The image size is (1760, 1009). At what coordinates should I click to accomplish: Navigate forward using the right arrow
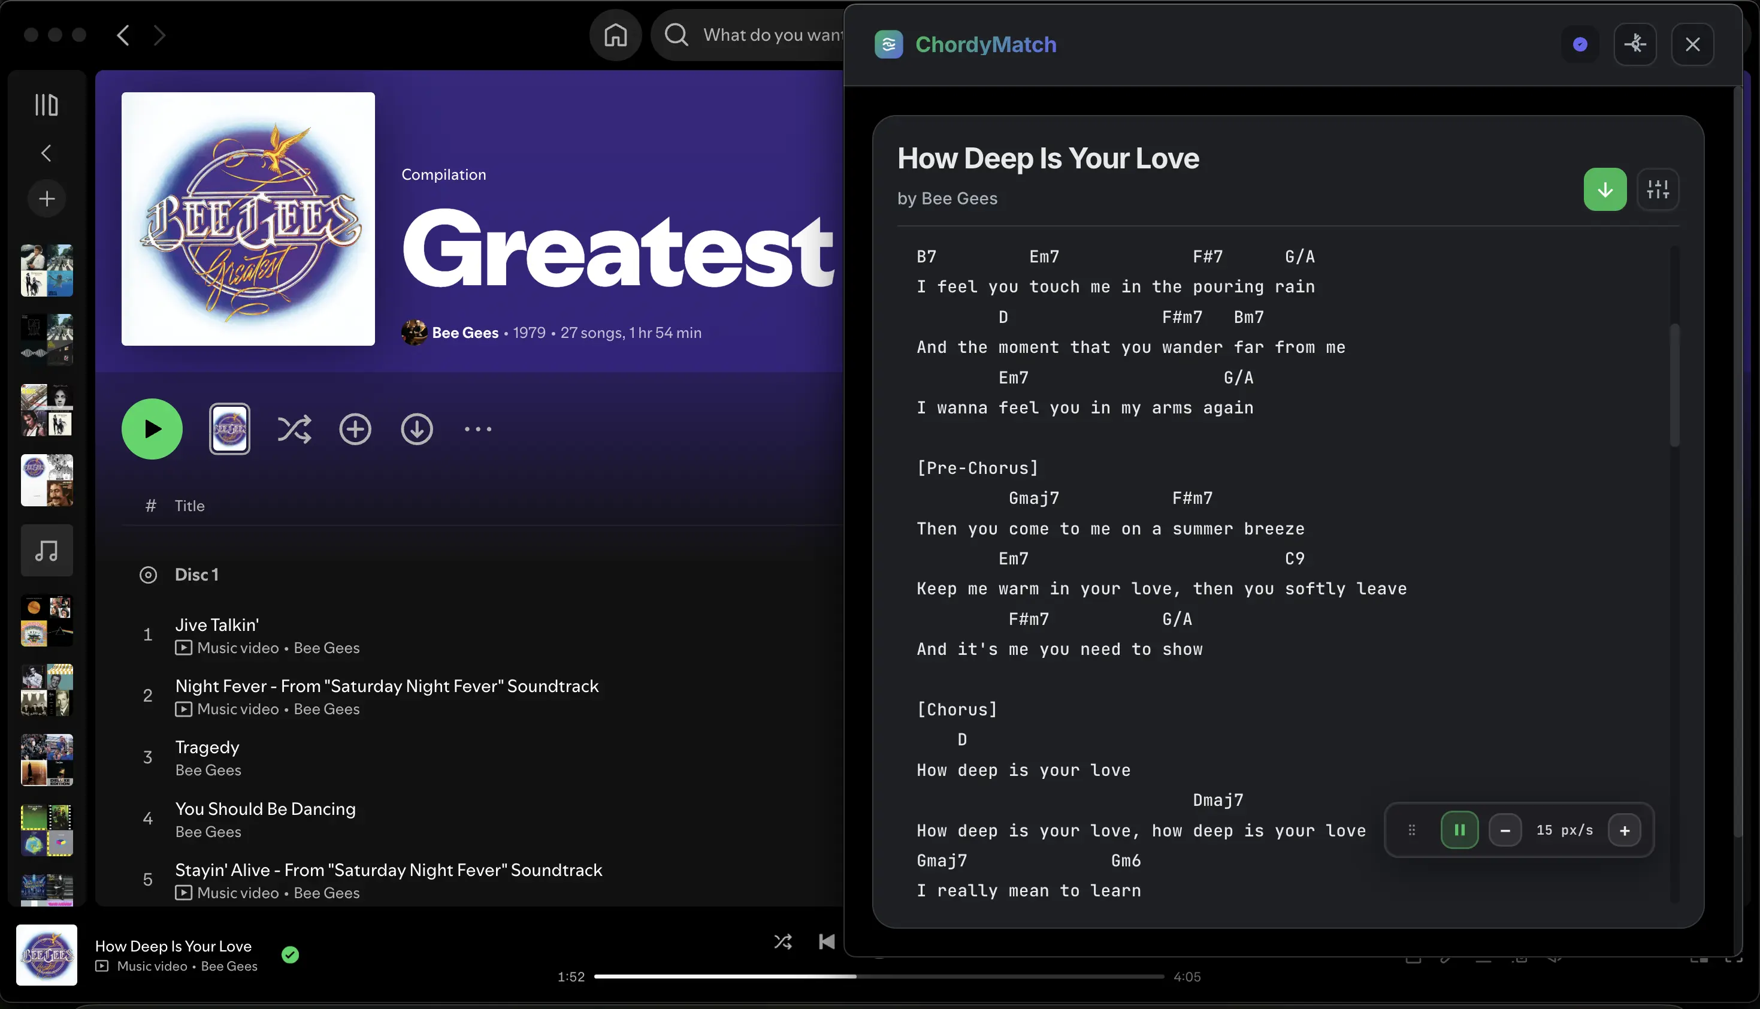(159, 35)
